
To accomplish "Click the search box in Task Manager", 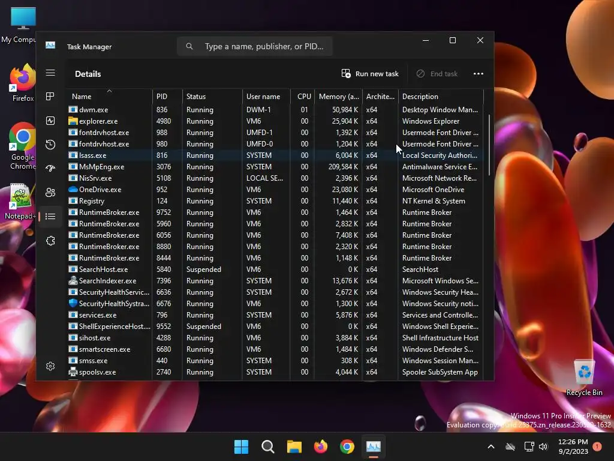I will tap(255, 46).
